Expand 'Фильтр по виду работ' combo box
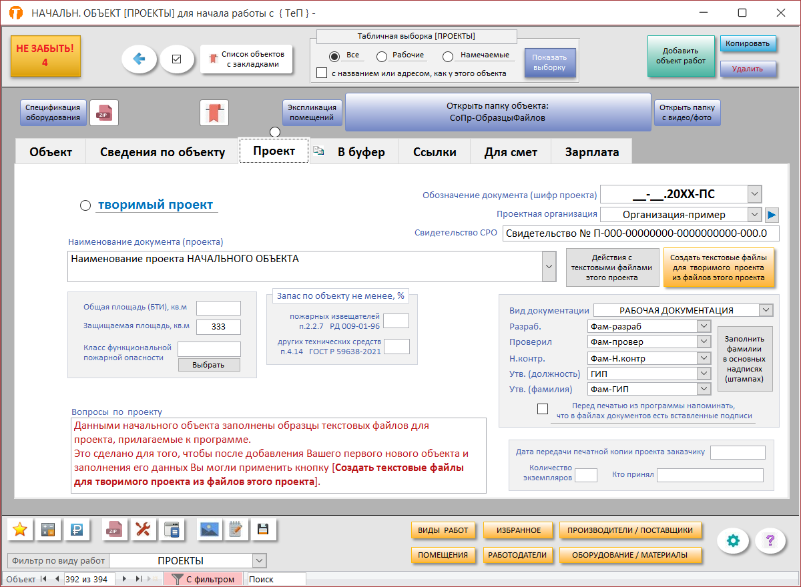This screenshot has width=801, height=587. pyautogui.click(x=259, y=561)
